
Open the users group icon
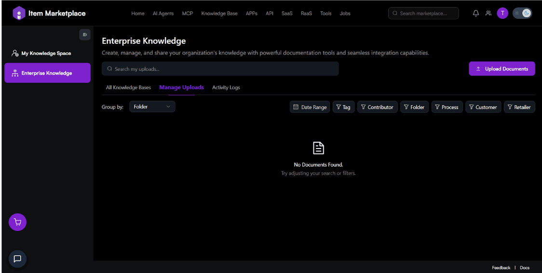pos(488,14)
